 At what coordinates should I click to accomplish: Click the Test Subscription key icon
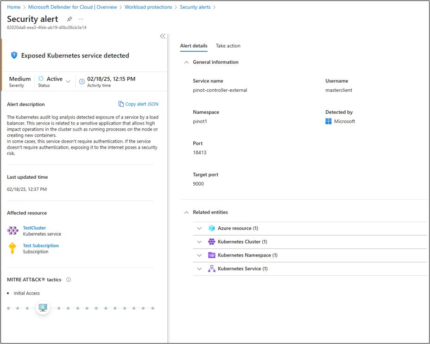[13, 248]
